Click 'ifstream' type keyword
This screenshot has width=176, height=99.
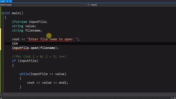pyautogui.click(x=20, y=22)
